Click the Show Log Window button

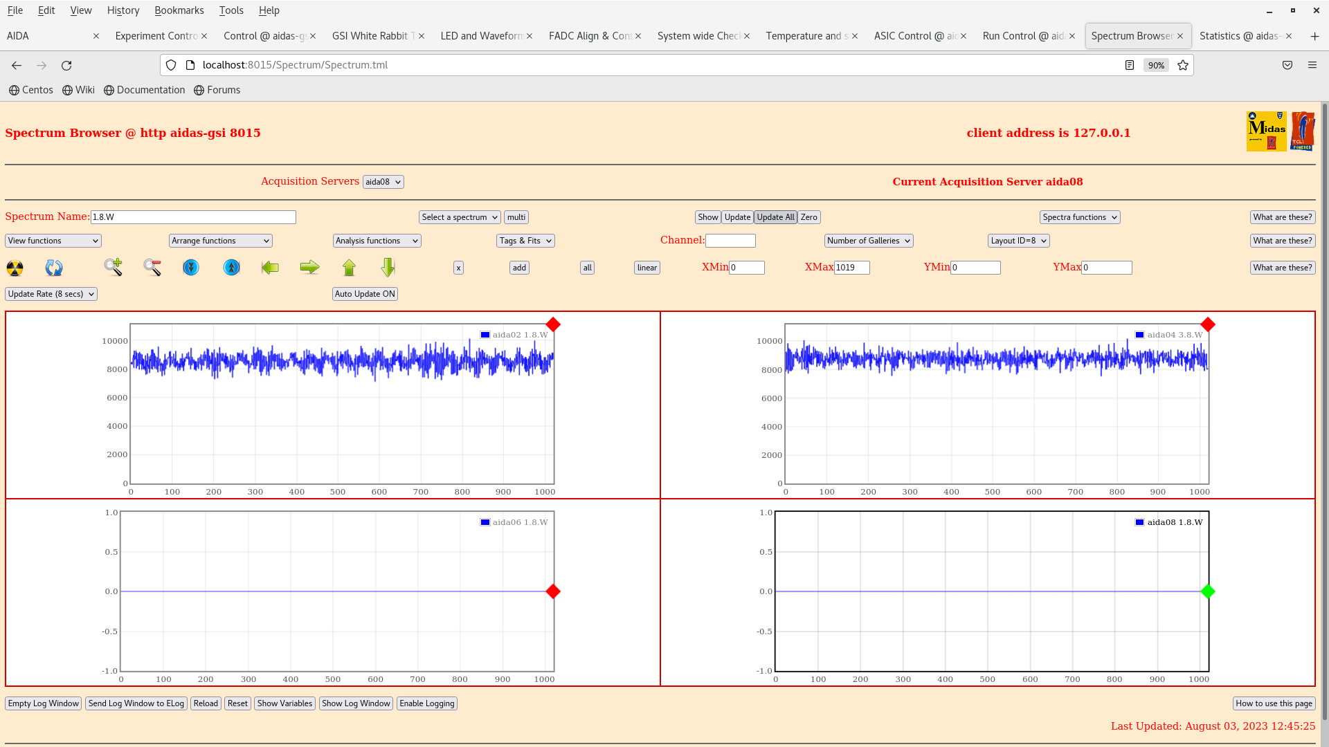(356, 703)
